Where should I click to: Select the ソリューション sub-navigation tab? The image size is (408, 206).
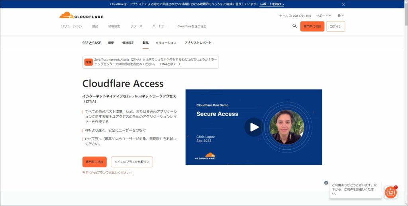166,43
